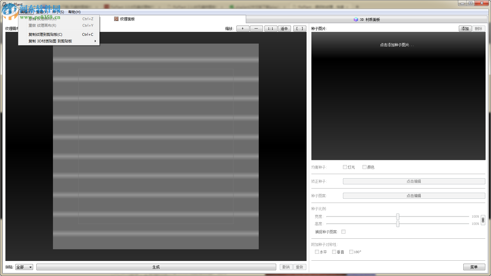Close the open 编辑(E) menu
The image size is (491, 276).
[26, 12]
